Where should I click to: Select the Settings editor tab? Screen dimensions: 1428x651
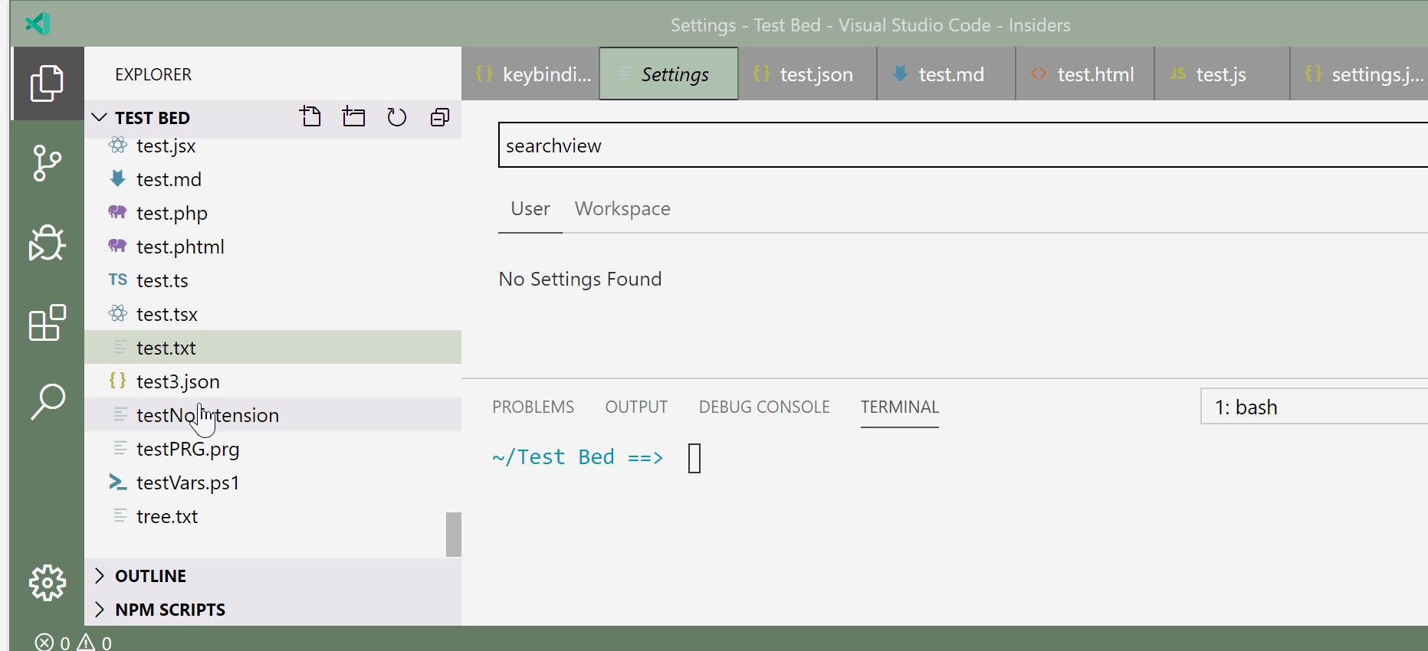[x=668, y=74]
